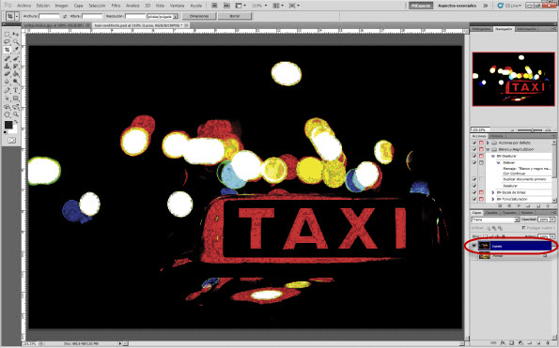The image size is (559, 348).
Task: Open the Filtro menu
Action: click(116, 6)
